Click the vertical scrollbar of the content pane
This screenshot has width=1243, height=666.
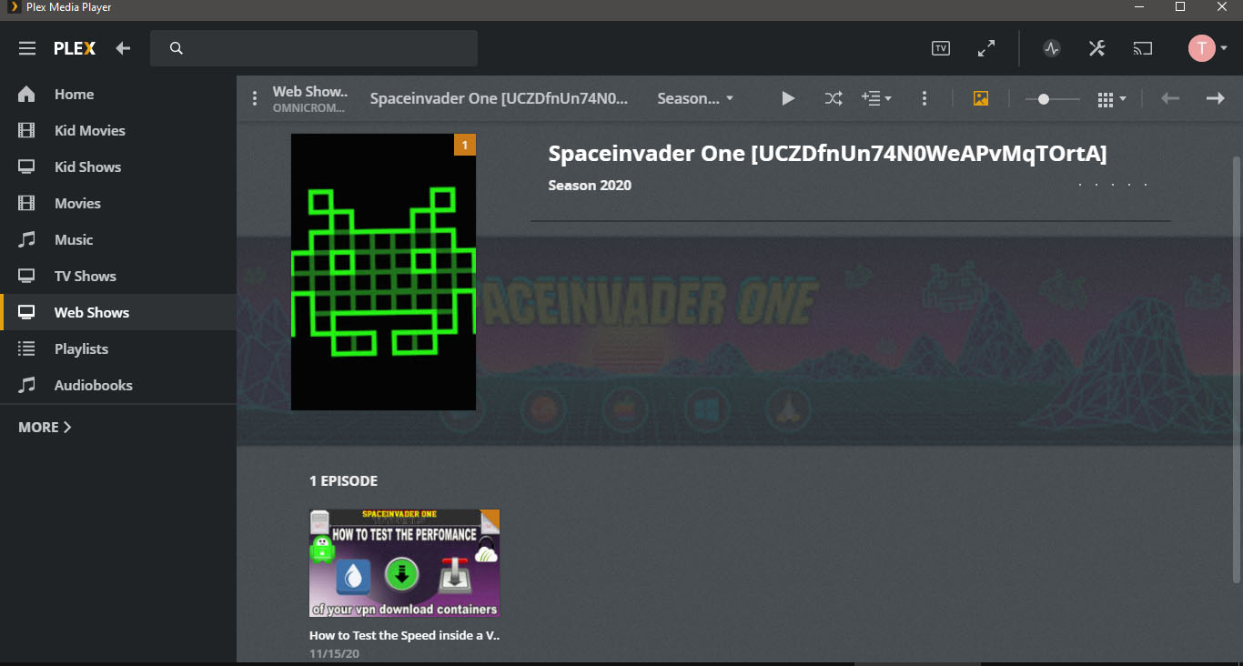(1236, 368)
